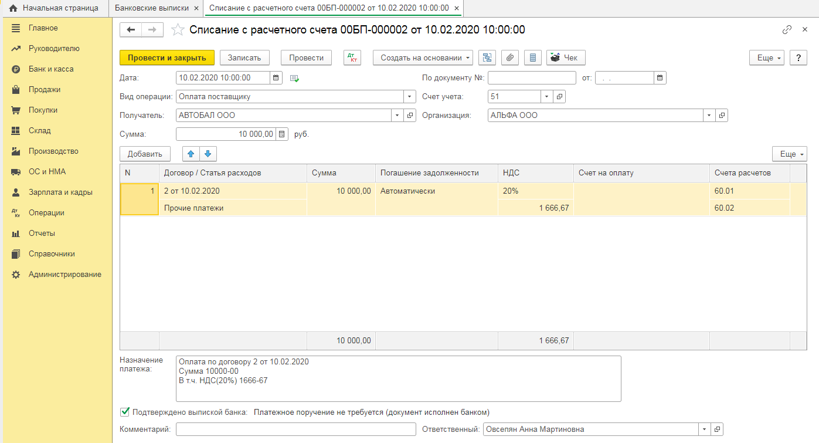Toggle Подтверждено выпиской банка checkbox
The image size is (819, 443).
point(124,412)
